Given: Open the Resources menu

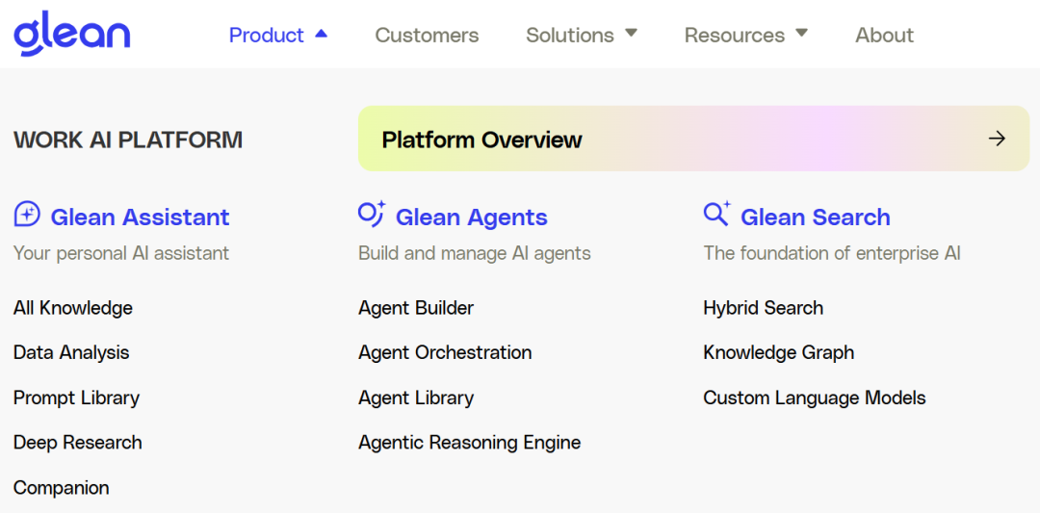Looking at the screenshot, I should tap(734, 35).
